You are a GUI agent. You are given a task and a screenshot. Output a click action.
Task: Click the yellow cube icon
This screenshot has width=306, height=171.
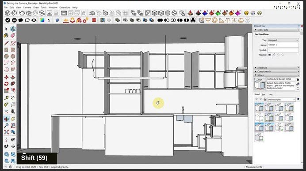[246, 13]
